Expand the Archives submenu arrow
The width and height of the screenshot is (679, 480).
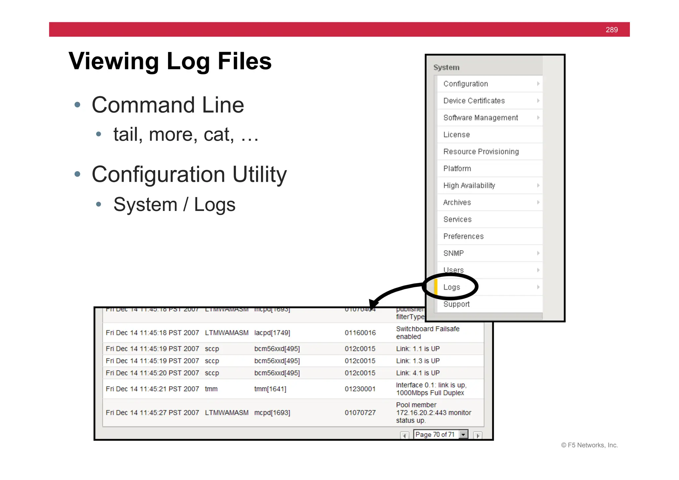coord(538,202)
